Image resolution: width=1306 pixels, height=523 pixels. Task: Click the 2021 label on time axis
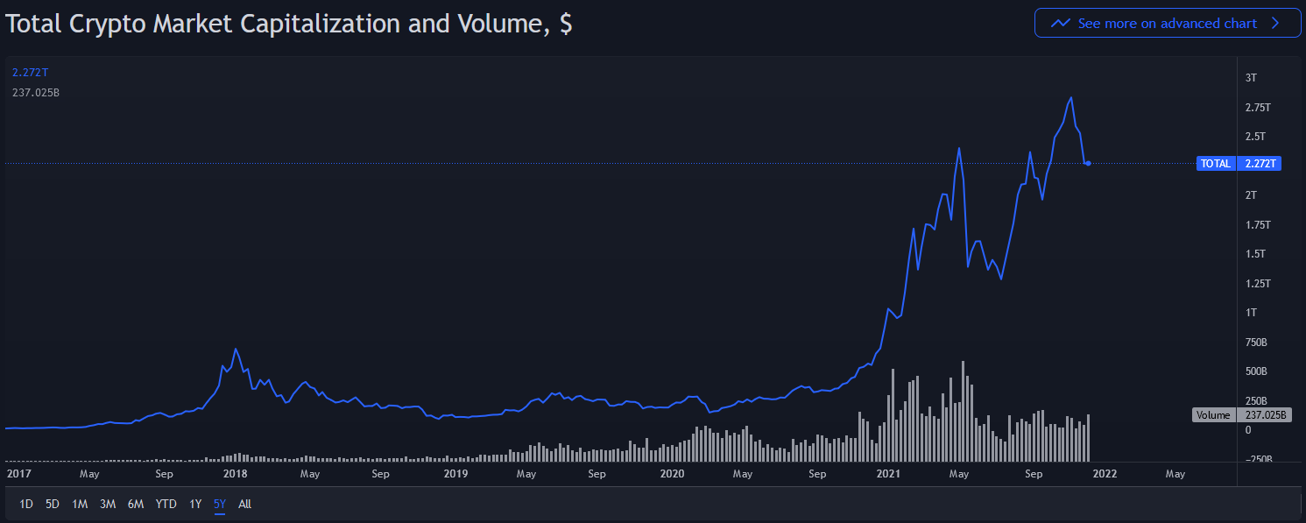coord(888,474)
